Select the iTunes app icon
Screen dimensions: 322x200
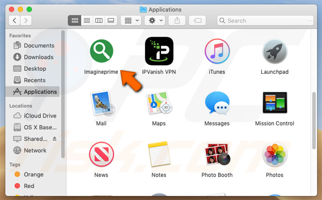217,51
